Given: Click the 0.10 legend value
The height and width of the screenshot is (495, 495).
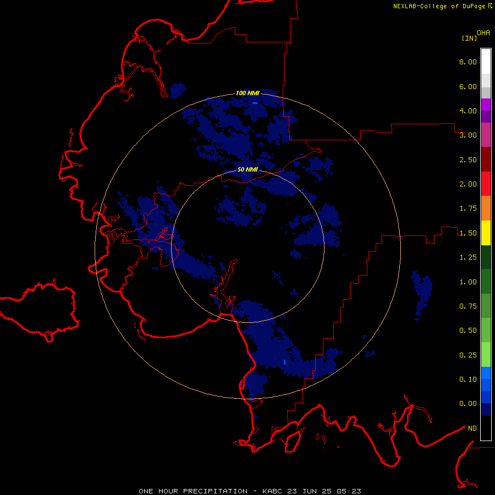Looking at the screenshot, I should (x=468, y=380).
